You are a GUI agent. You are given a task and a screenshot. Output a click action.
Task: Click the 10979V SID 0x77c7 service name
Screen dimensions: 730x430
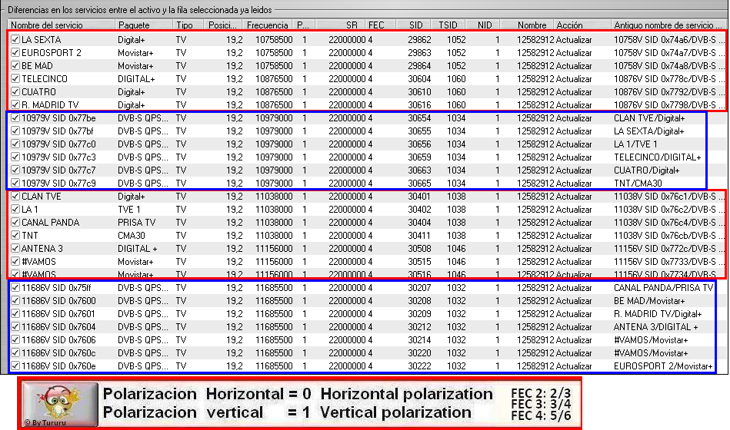point(58,170)
